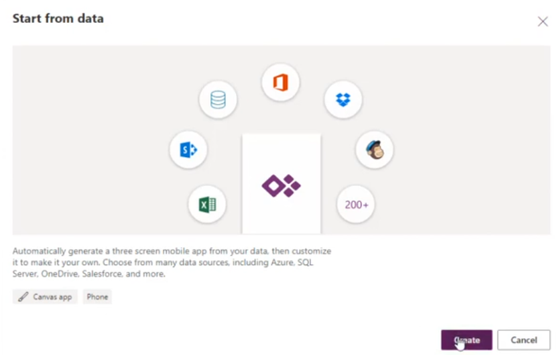Close the dialog with the X

click(543, 21)
